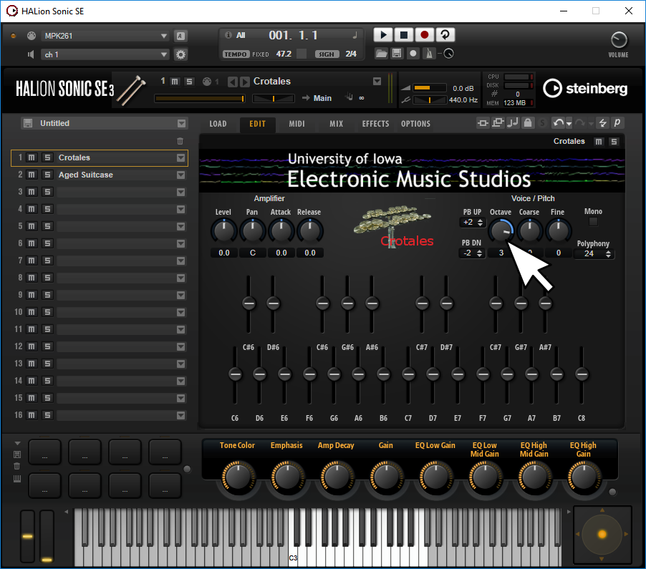Click the keyboard icon beside the trigger pads

[17, 478]
